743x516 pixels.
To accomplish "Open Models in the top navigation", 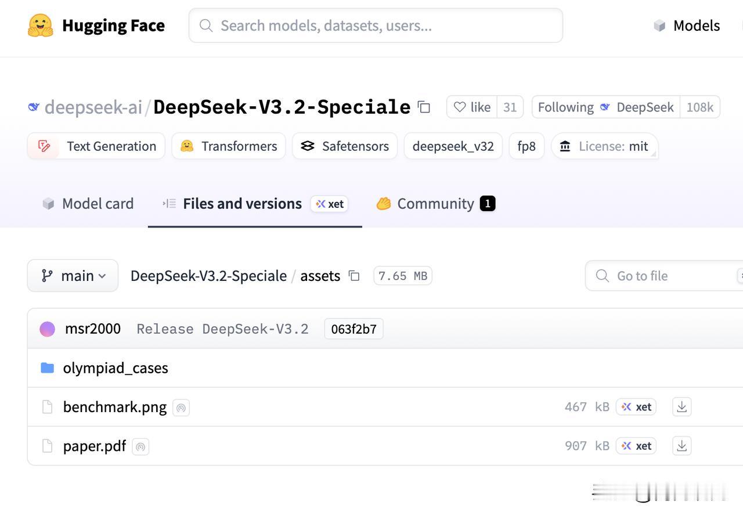I will (x=687, y=26).
